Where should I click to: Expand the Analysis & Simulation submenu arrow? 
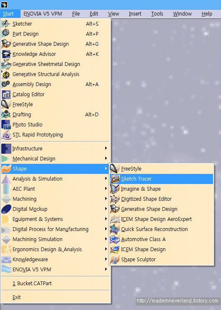click(x=106, y=179)
